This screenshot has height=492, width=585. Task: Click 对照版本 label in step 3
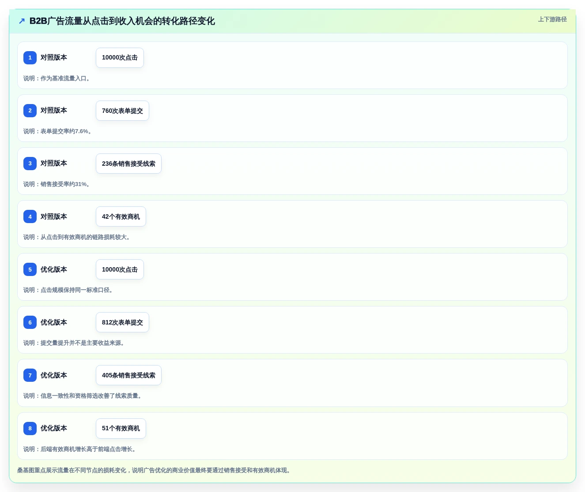(x=54, y=164)
